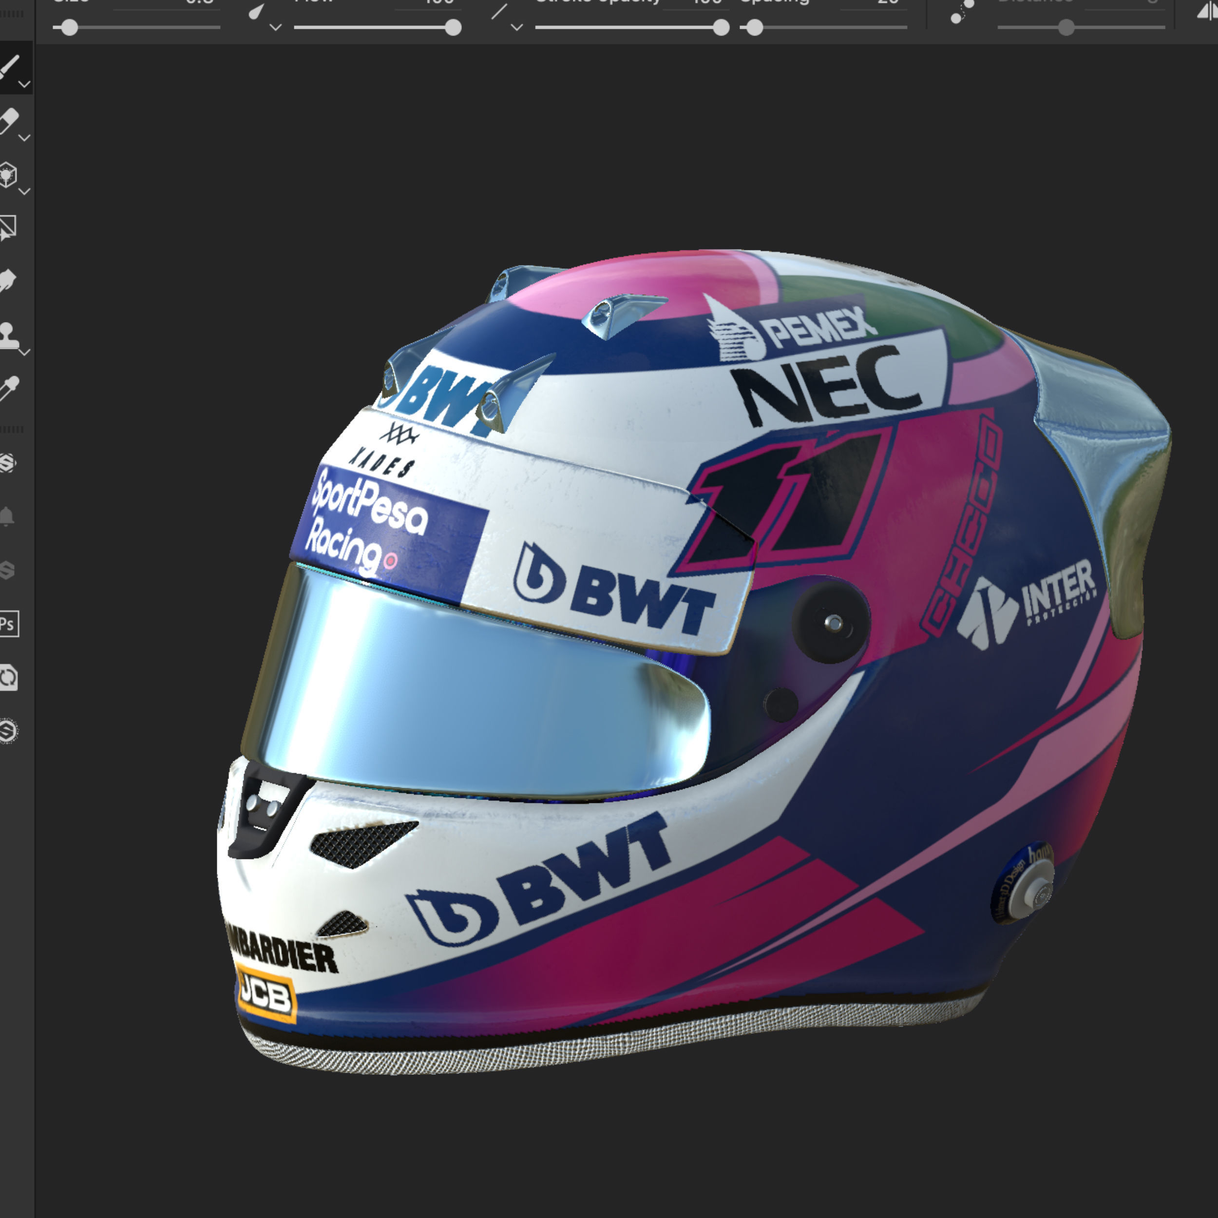Click the Spacing slider handle
Image resolution: width=1218 pixels, height=1218 pixels.
[x=755, y=28]
